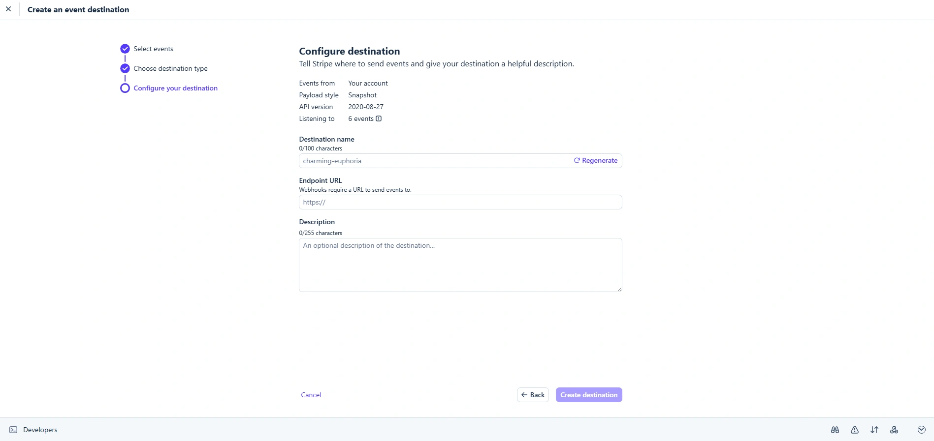This screenshot has height=441, width=934.
Task: Focus the Destination name input field
Action: click(433, 161)
